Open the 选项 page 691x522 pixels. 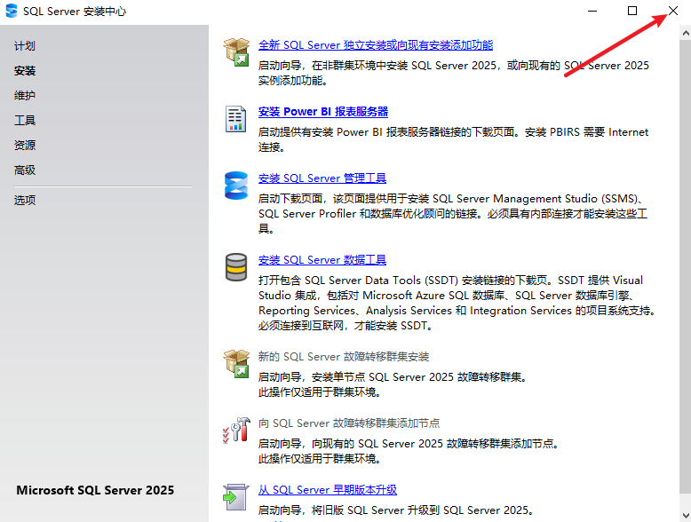pos(25,201)
